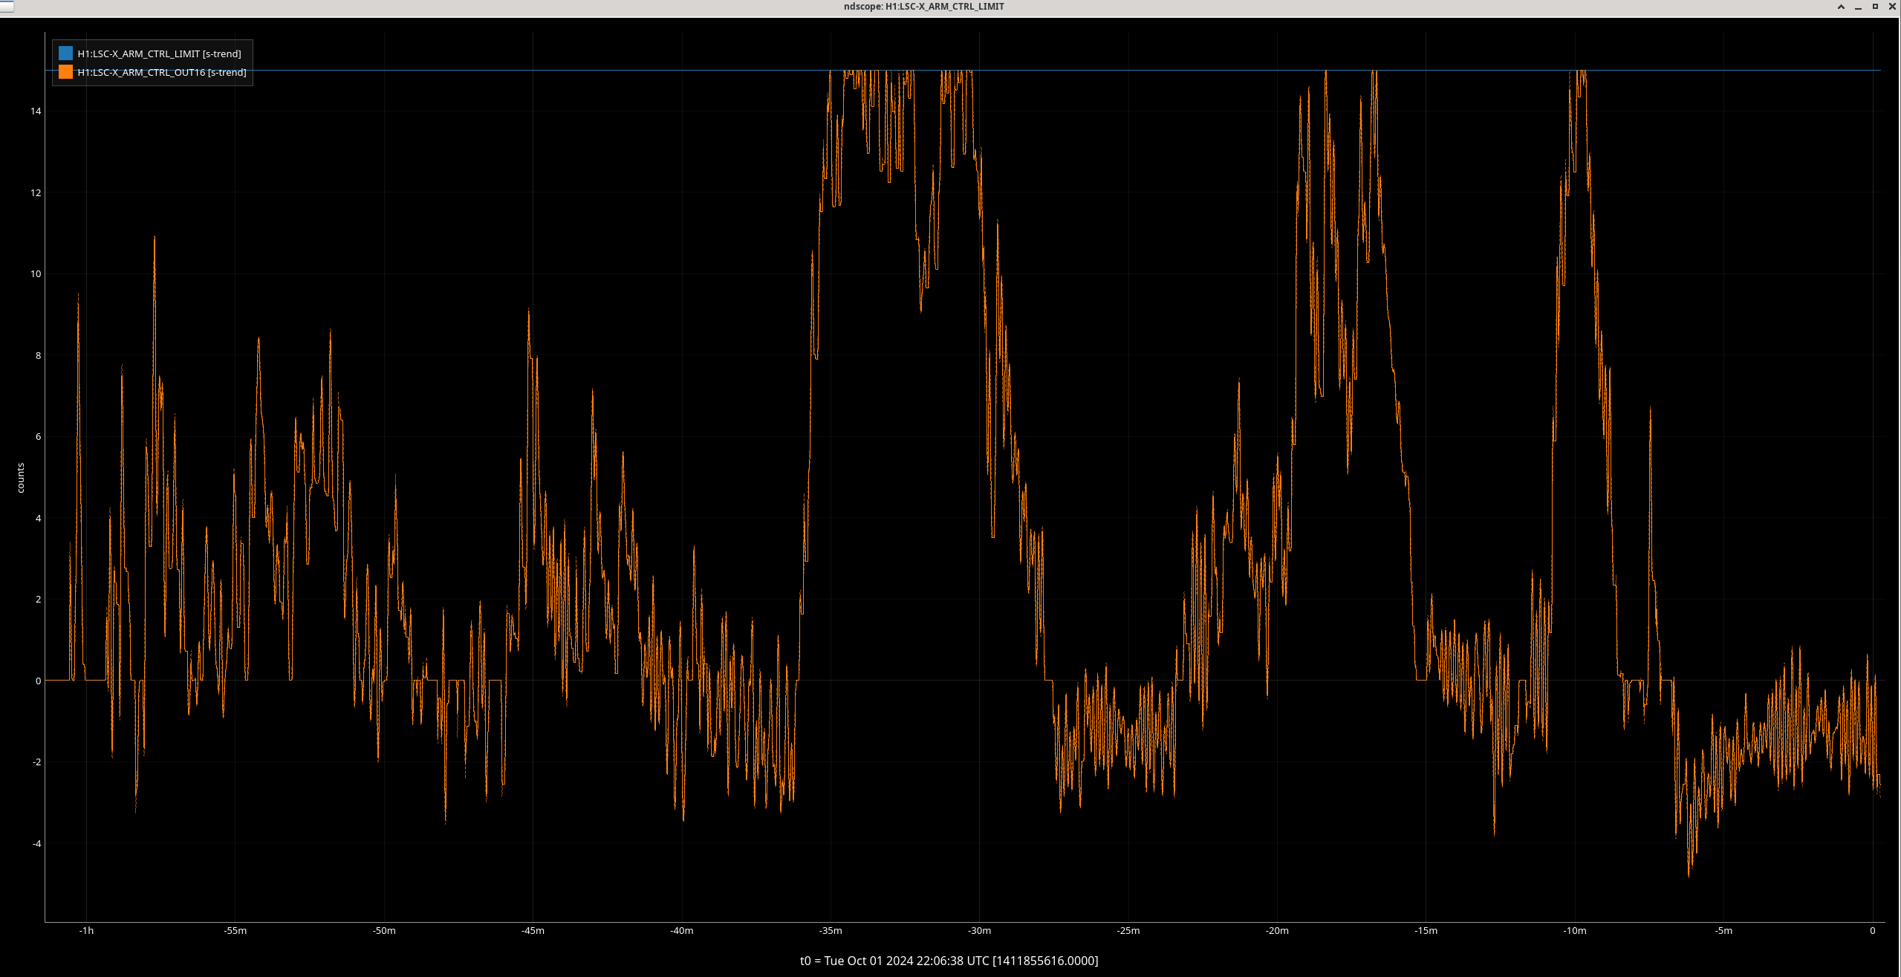Click the shade-up arrow in title bar
Image resolution: width=1901 pixels, height=977 pixels.
[1841, 7]
